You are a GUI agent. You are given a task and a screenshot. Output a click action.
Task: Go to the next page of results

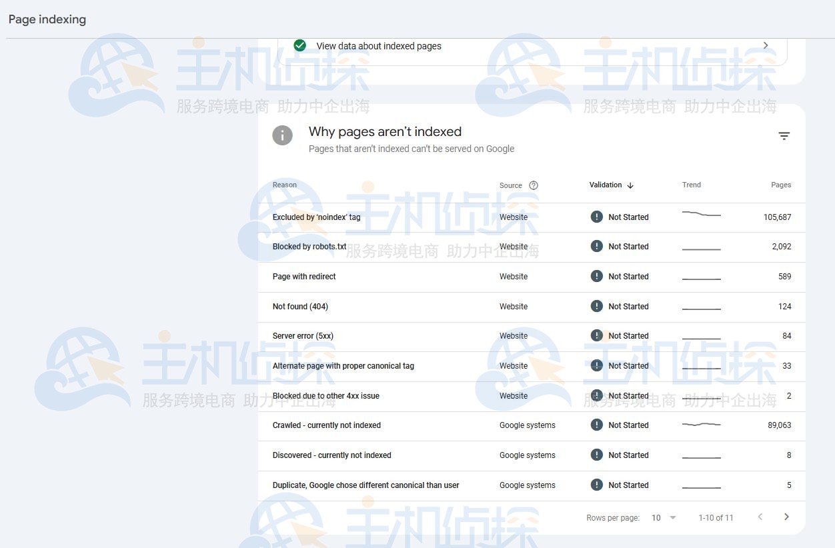tap(786, 517)
